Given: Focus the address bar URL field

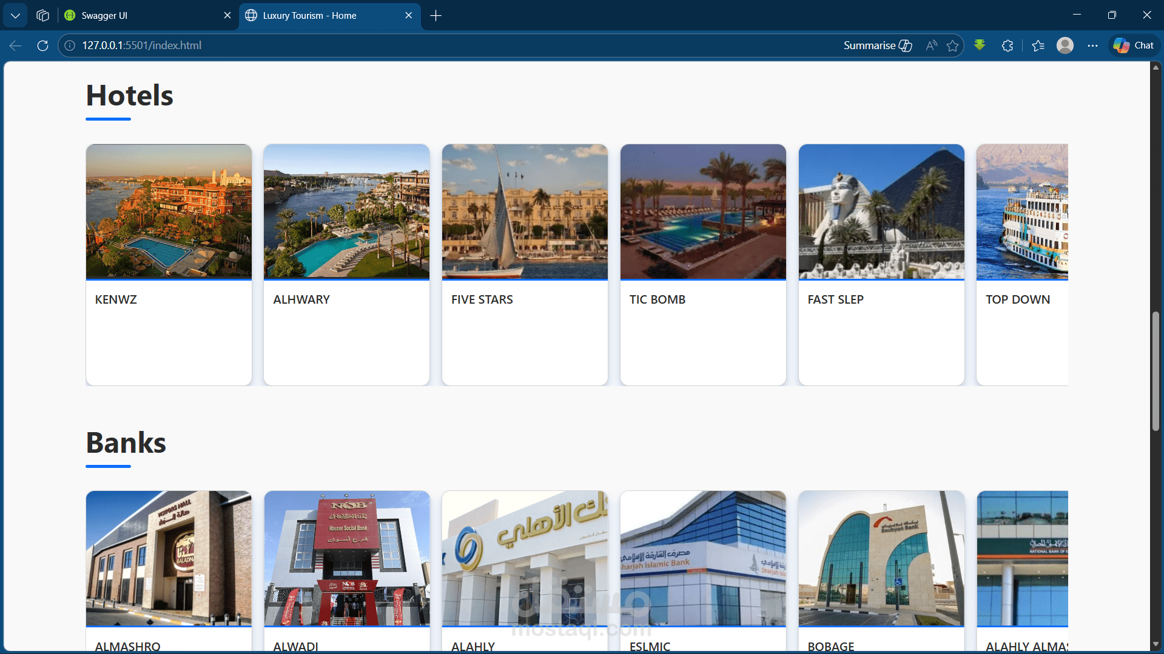Looking at the screenshot, I should [x=449, y=45].
